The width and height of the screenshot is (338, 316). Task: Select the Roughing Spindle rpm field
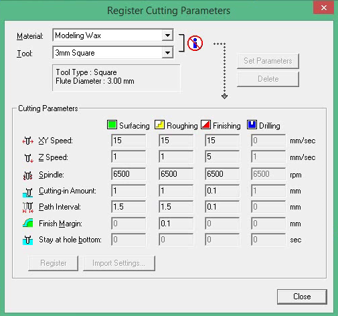click(x=176, y=174)
